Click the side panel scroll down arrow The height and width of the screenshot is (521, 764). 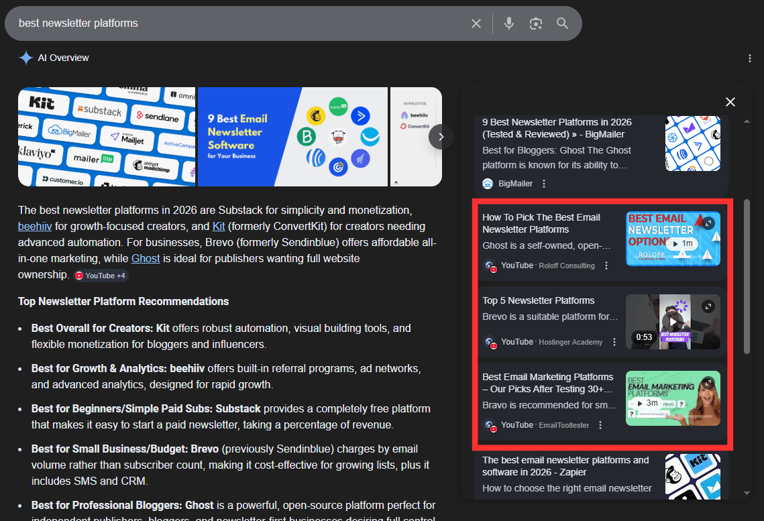pos(747,493)
